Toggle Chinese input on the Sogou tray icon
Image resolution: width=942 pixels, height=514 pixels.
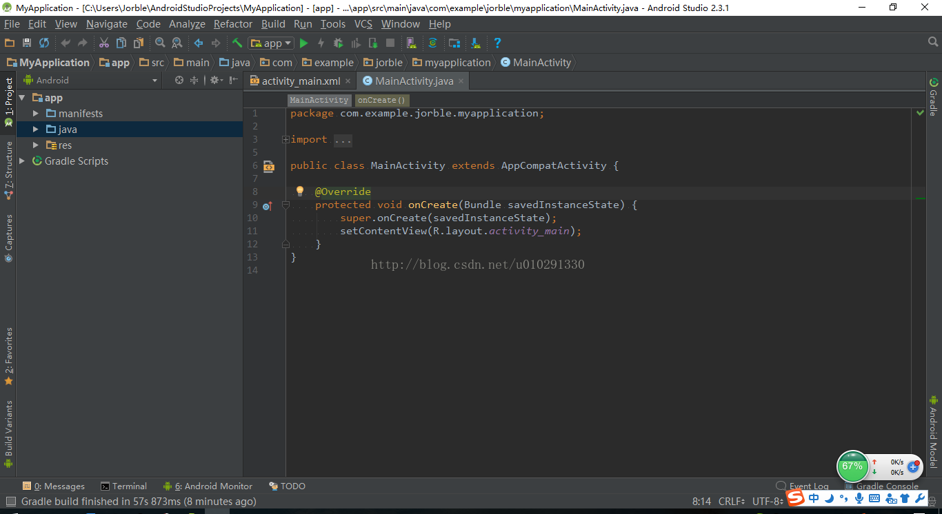[x=814, y=498]
